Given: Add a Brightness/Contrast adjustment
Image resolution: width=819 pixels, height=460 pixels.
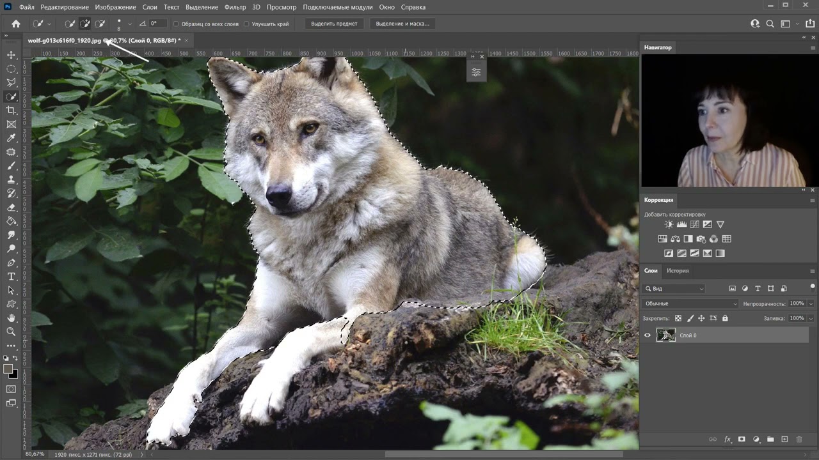Looking at the screenshot, I should pyautogui.click(x=669, y=224).
